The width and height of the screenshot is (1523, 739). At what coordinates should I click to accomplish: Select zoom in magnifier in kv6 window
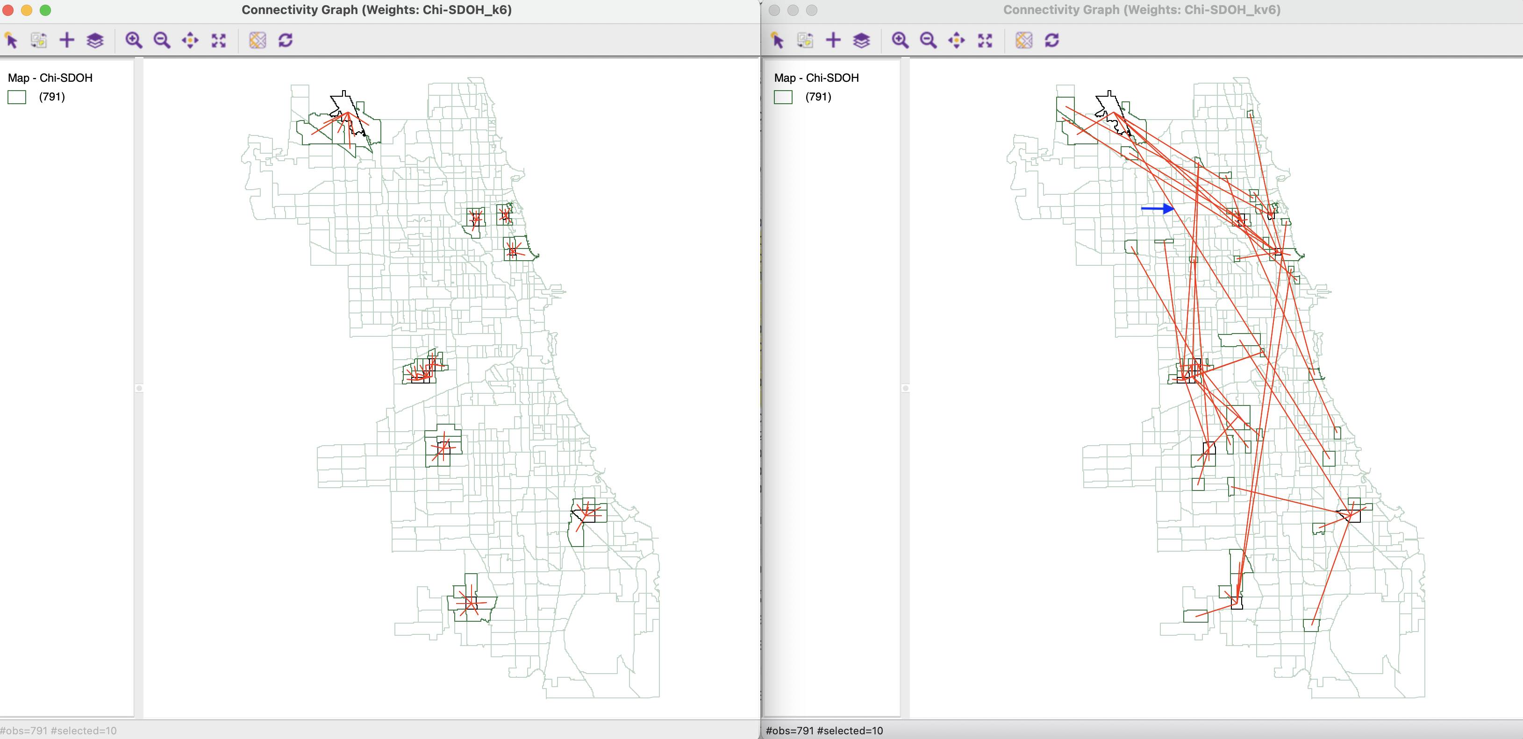coord(900,40)
